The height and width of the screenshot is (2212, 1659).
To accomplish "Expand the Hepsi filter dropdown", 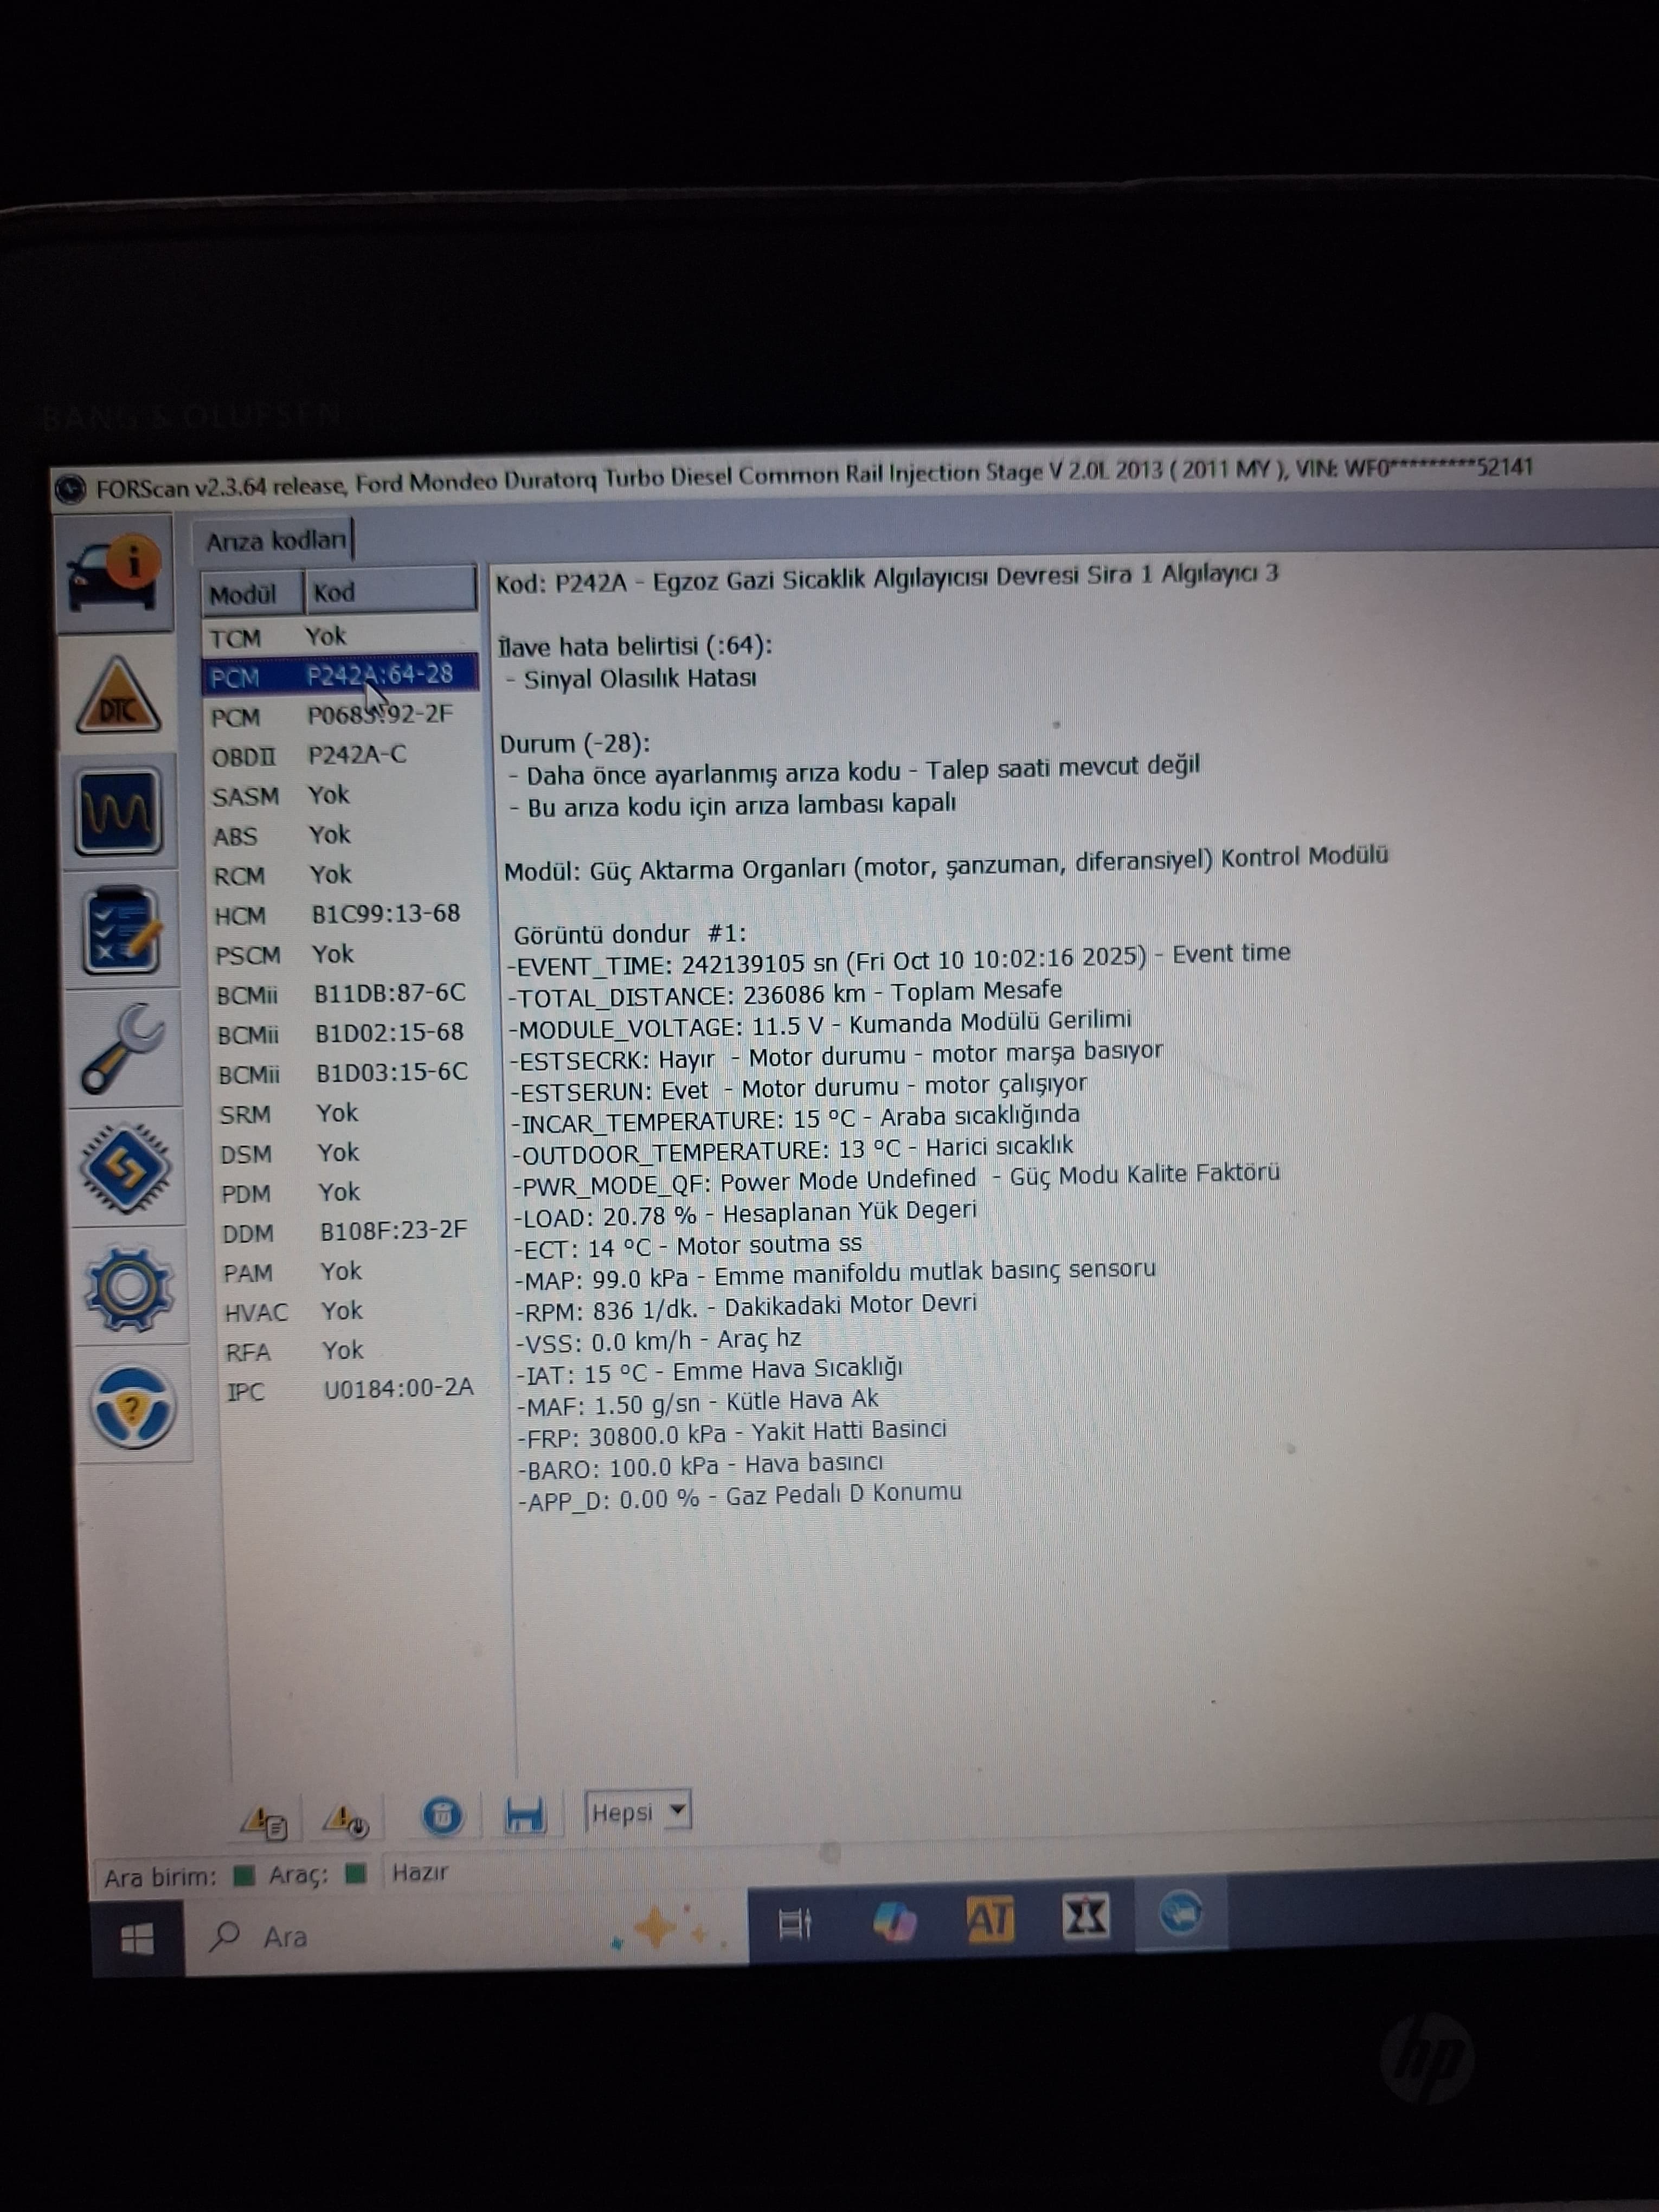I will [x=678, y=1810].
